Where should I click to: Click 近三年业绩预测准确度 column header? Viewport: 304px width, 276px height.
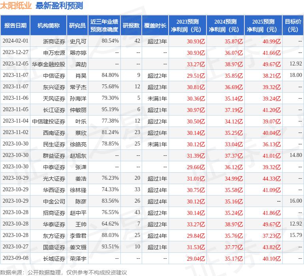104,25
